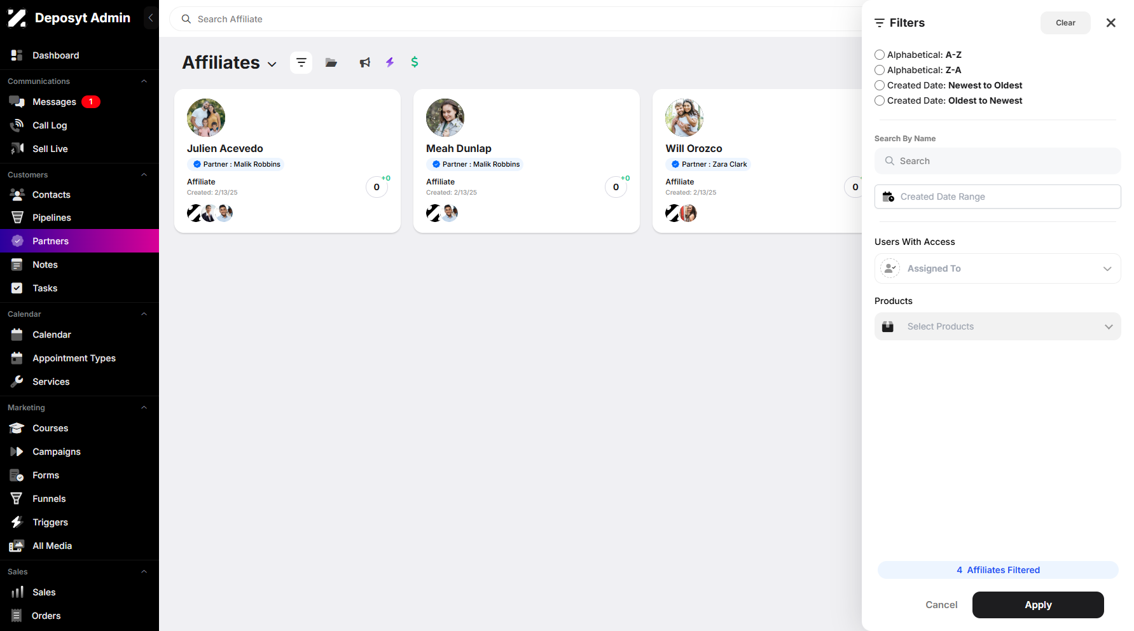Click the user icon in Assigned To field
The width and height of the screenshot is (1134, 631).
890,268
